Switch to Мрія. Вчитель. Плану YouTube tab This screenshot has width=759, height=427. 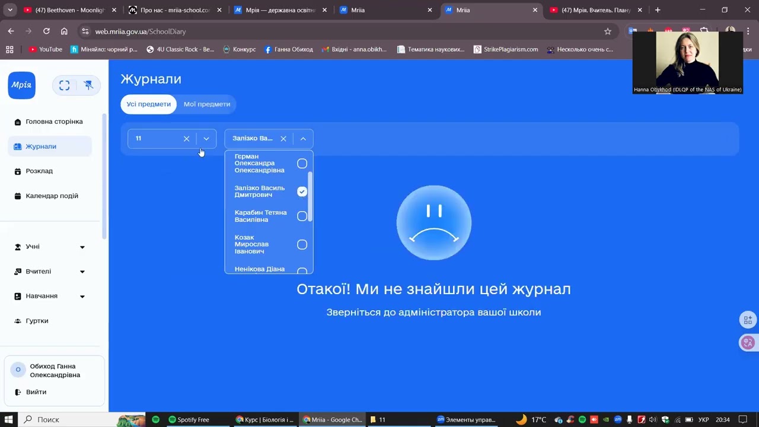coord(595,10)
